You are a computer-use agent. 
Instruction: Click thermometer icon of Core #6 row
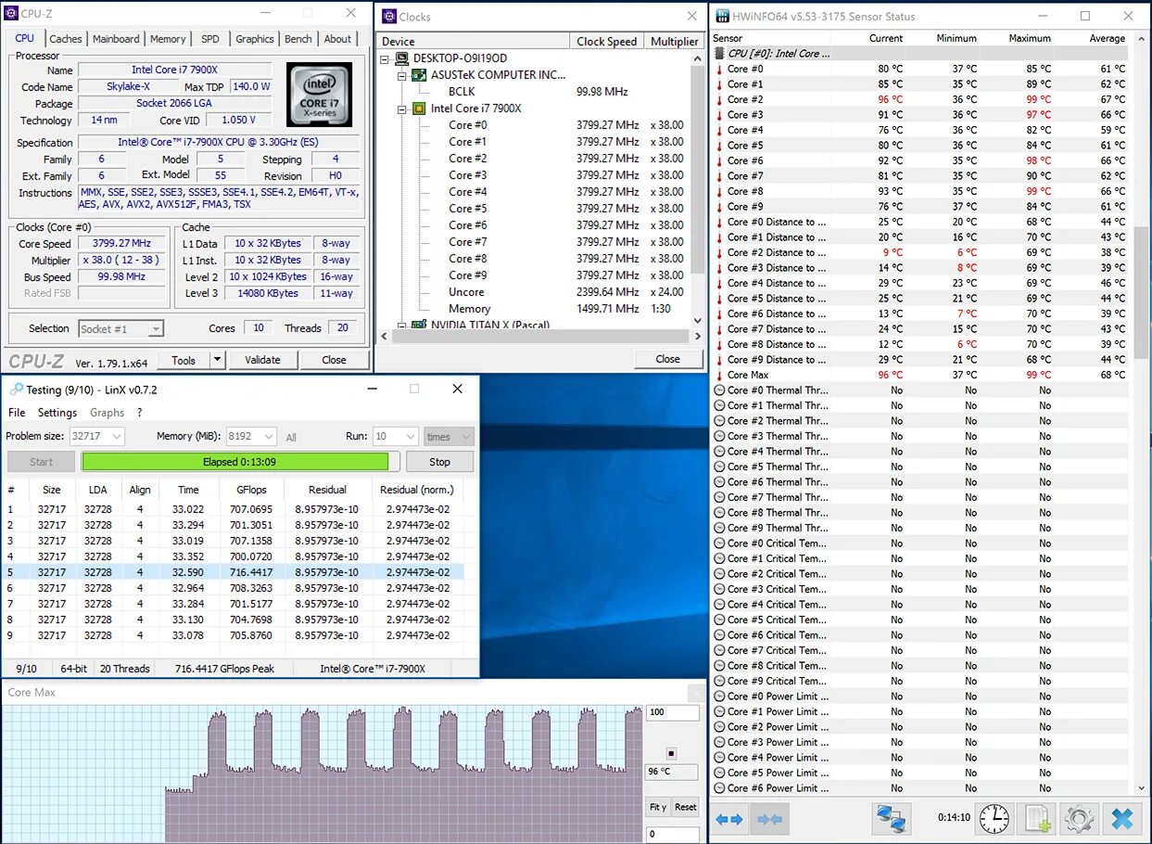tap(719, 160)
